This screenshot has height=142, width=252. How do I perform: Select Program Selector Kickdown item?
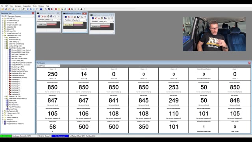(15, 124)
